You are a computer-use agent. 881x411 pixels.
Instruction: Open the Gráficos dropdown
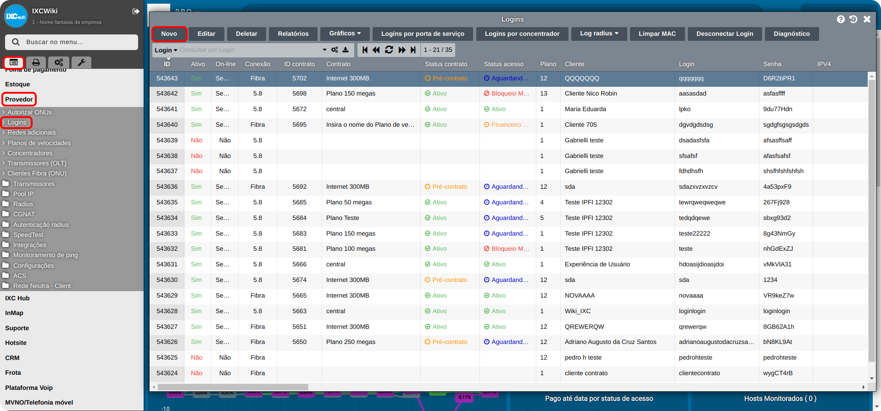pyautogui.click(x=345, y=34)
